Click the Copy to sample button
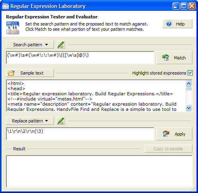Screen dimensions: 198x193 point(168,149)
